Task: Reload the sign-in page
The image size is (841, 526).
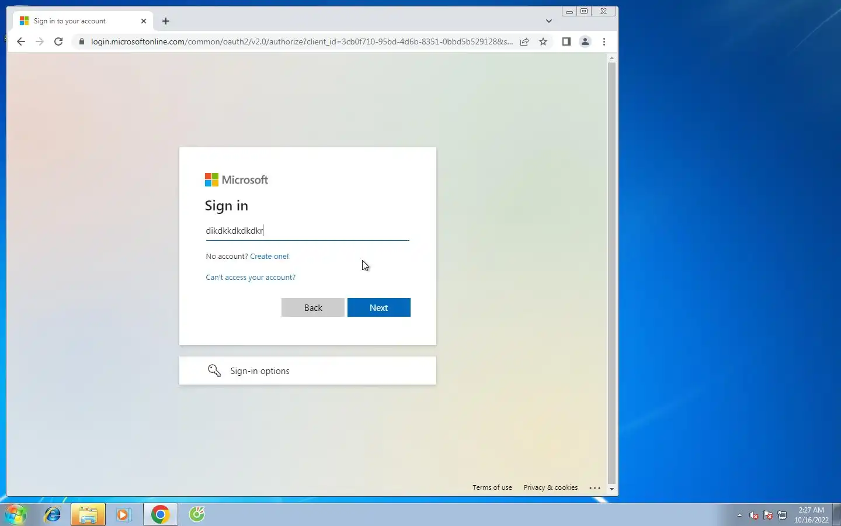Action: coord(58,41)
